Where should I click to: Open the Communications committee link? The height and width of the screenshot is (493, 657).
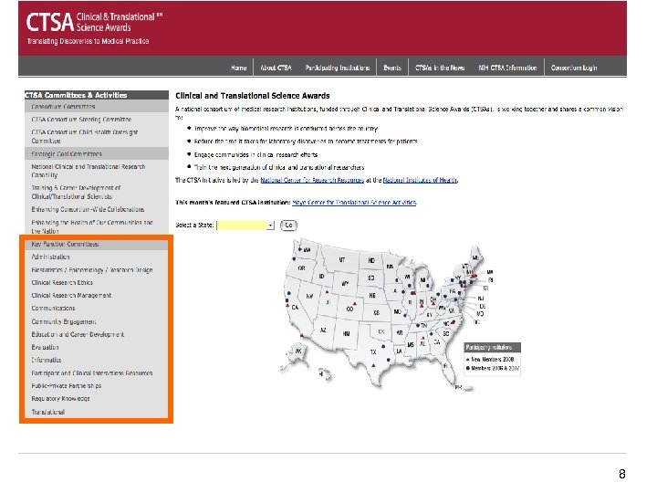click(x=53, y=309)
